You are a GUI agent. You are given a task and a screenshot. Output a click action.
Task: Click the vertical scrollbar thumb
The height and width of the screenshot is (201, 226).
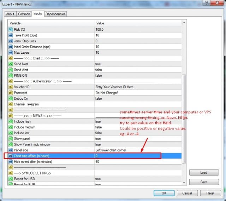click(x=184, y=119)
